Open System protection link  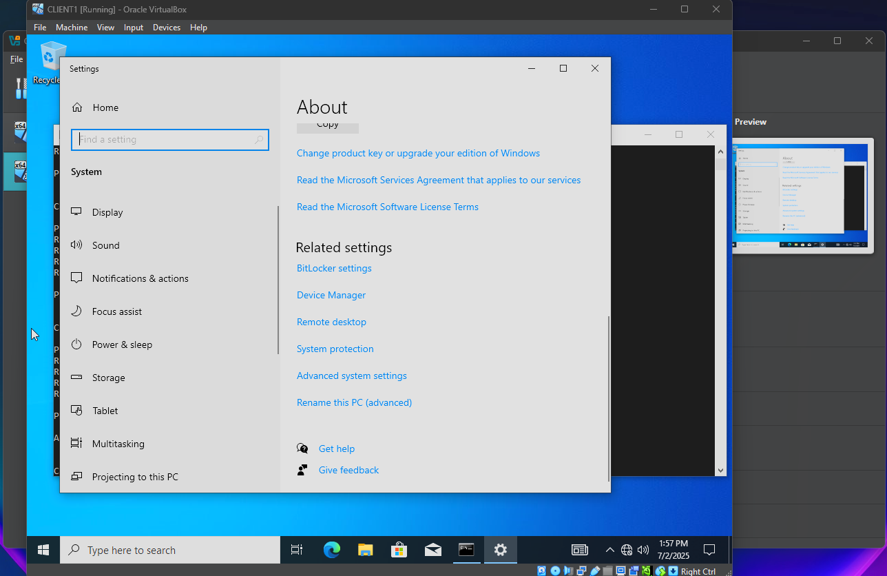[x=335, y=349]
